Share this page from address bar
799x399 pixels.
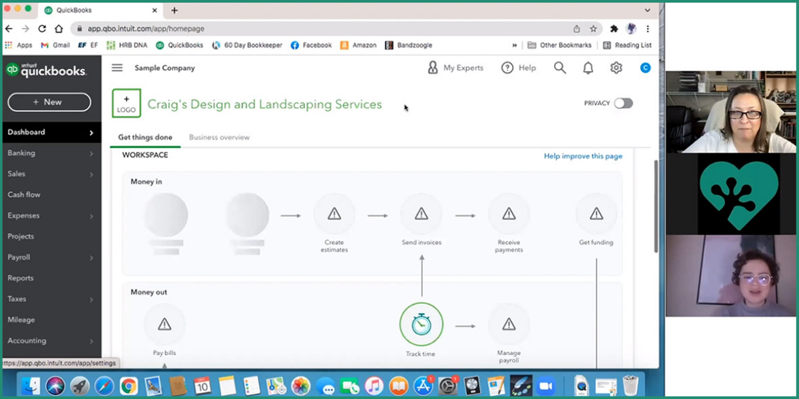point(577,29)
